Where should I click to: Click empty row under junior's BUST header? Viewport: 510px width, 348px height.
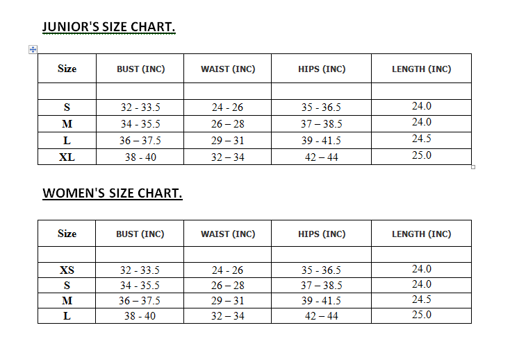(x=140, y=92)
